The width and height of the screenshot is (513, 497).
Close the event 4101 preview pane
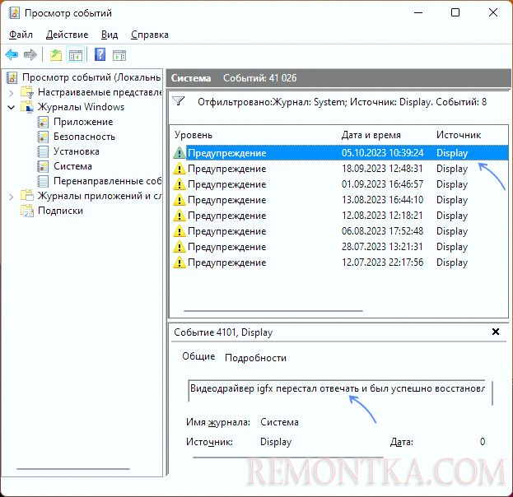pyautogui.click(x=496, y=332)
